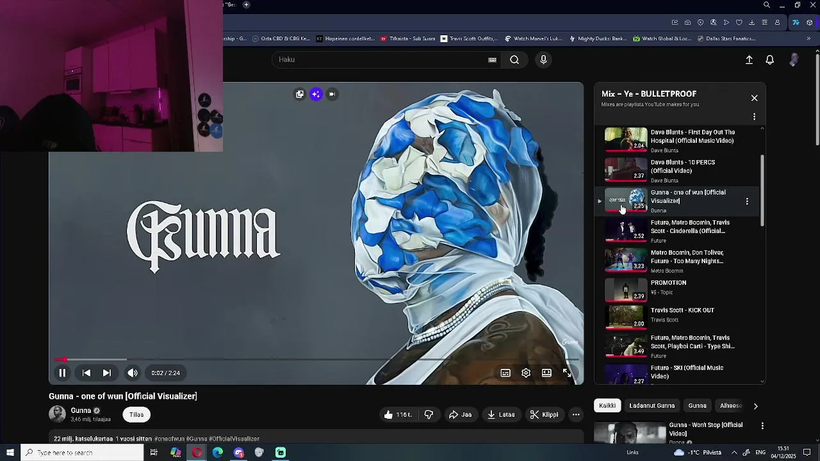Click the Lataa download button
820x461 pixels.
click(501, 415)
